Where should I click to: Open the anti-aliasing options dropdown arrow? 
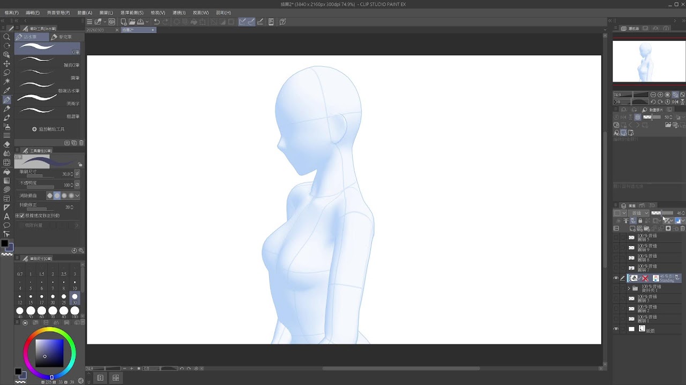coord(78,196)
